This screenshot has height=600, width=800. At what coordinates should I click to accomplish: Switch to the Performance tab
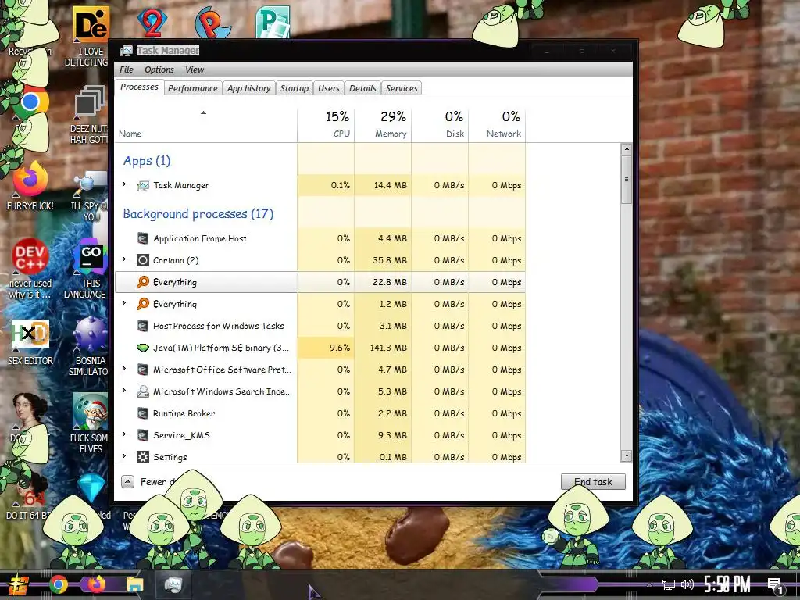click(193, 88)
